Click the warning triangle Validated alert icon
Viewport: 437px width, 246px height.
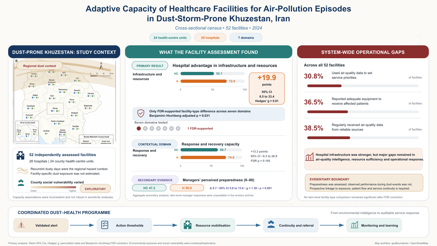tap(21, 225)
